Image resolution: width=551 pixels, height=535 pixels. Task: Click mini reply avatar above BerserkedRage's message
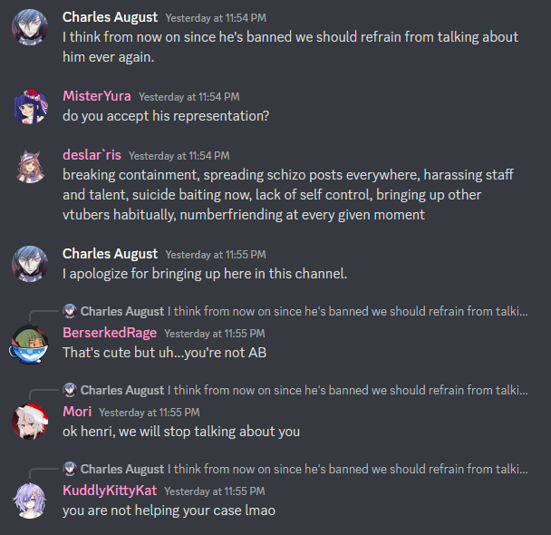click(70, 311)
